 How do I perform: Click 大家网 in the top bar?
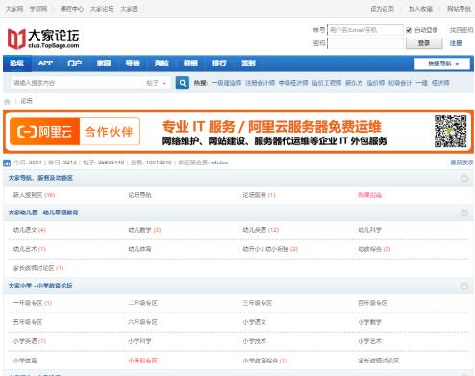coord(14,9)
